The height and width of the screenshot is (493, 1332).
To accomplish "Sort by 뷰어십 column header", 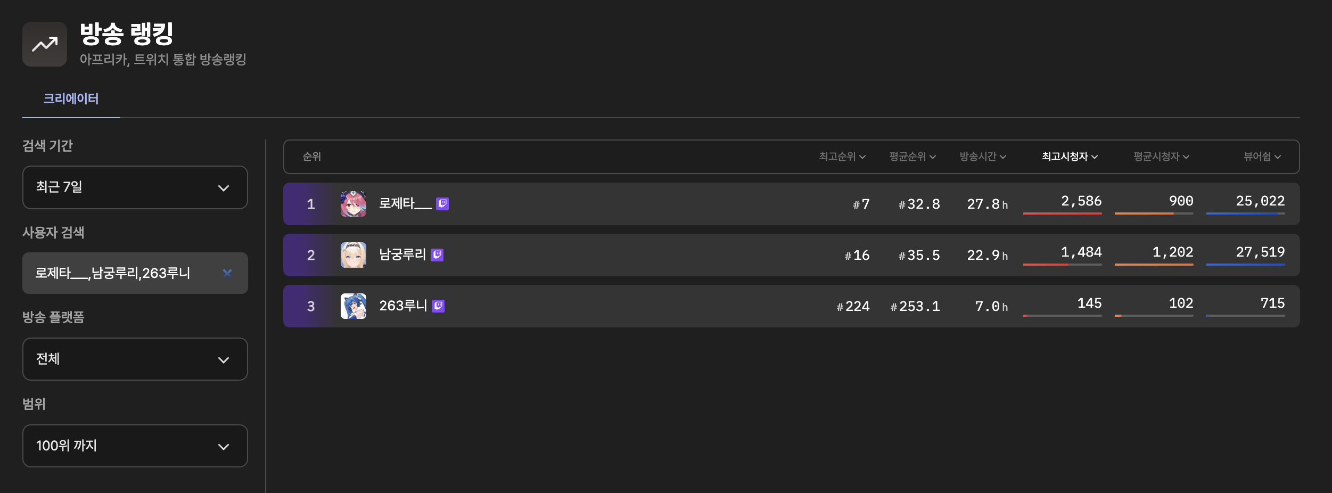I will 1262,157.
